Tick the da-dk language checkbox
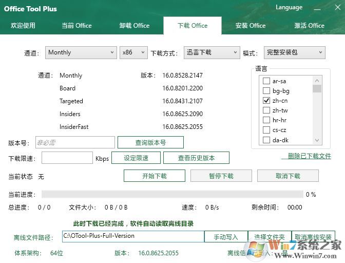The width and height of the screenshot is (345, 263). (x=266, y=140)
